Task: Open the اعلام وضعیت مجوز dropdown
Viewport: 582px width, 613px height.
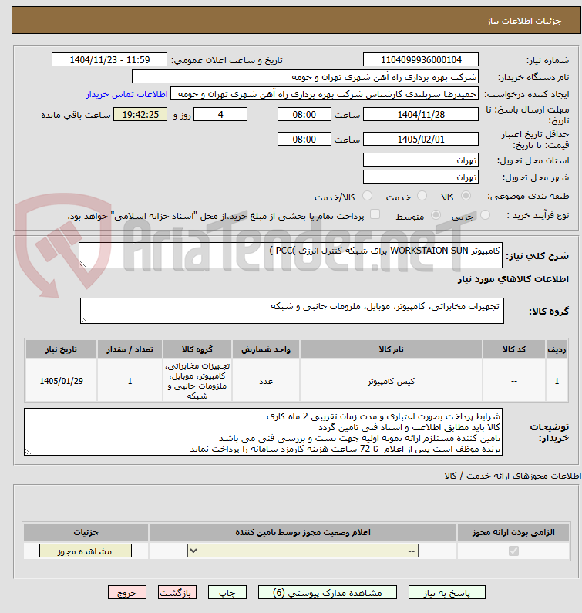Action: click(303, 551)
